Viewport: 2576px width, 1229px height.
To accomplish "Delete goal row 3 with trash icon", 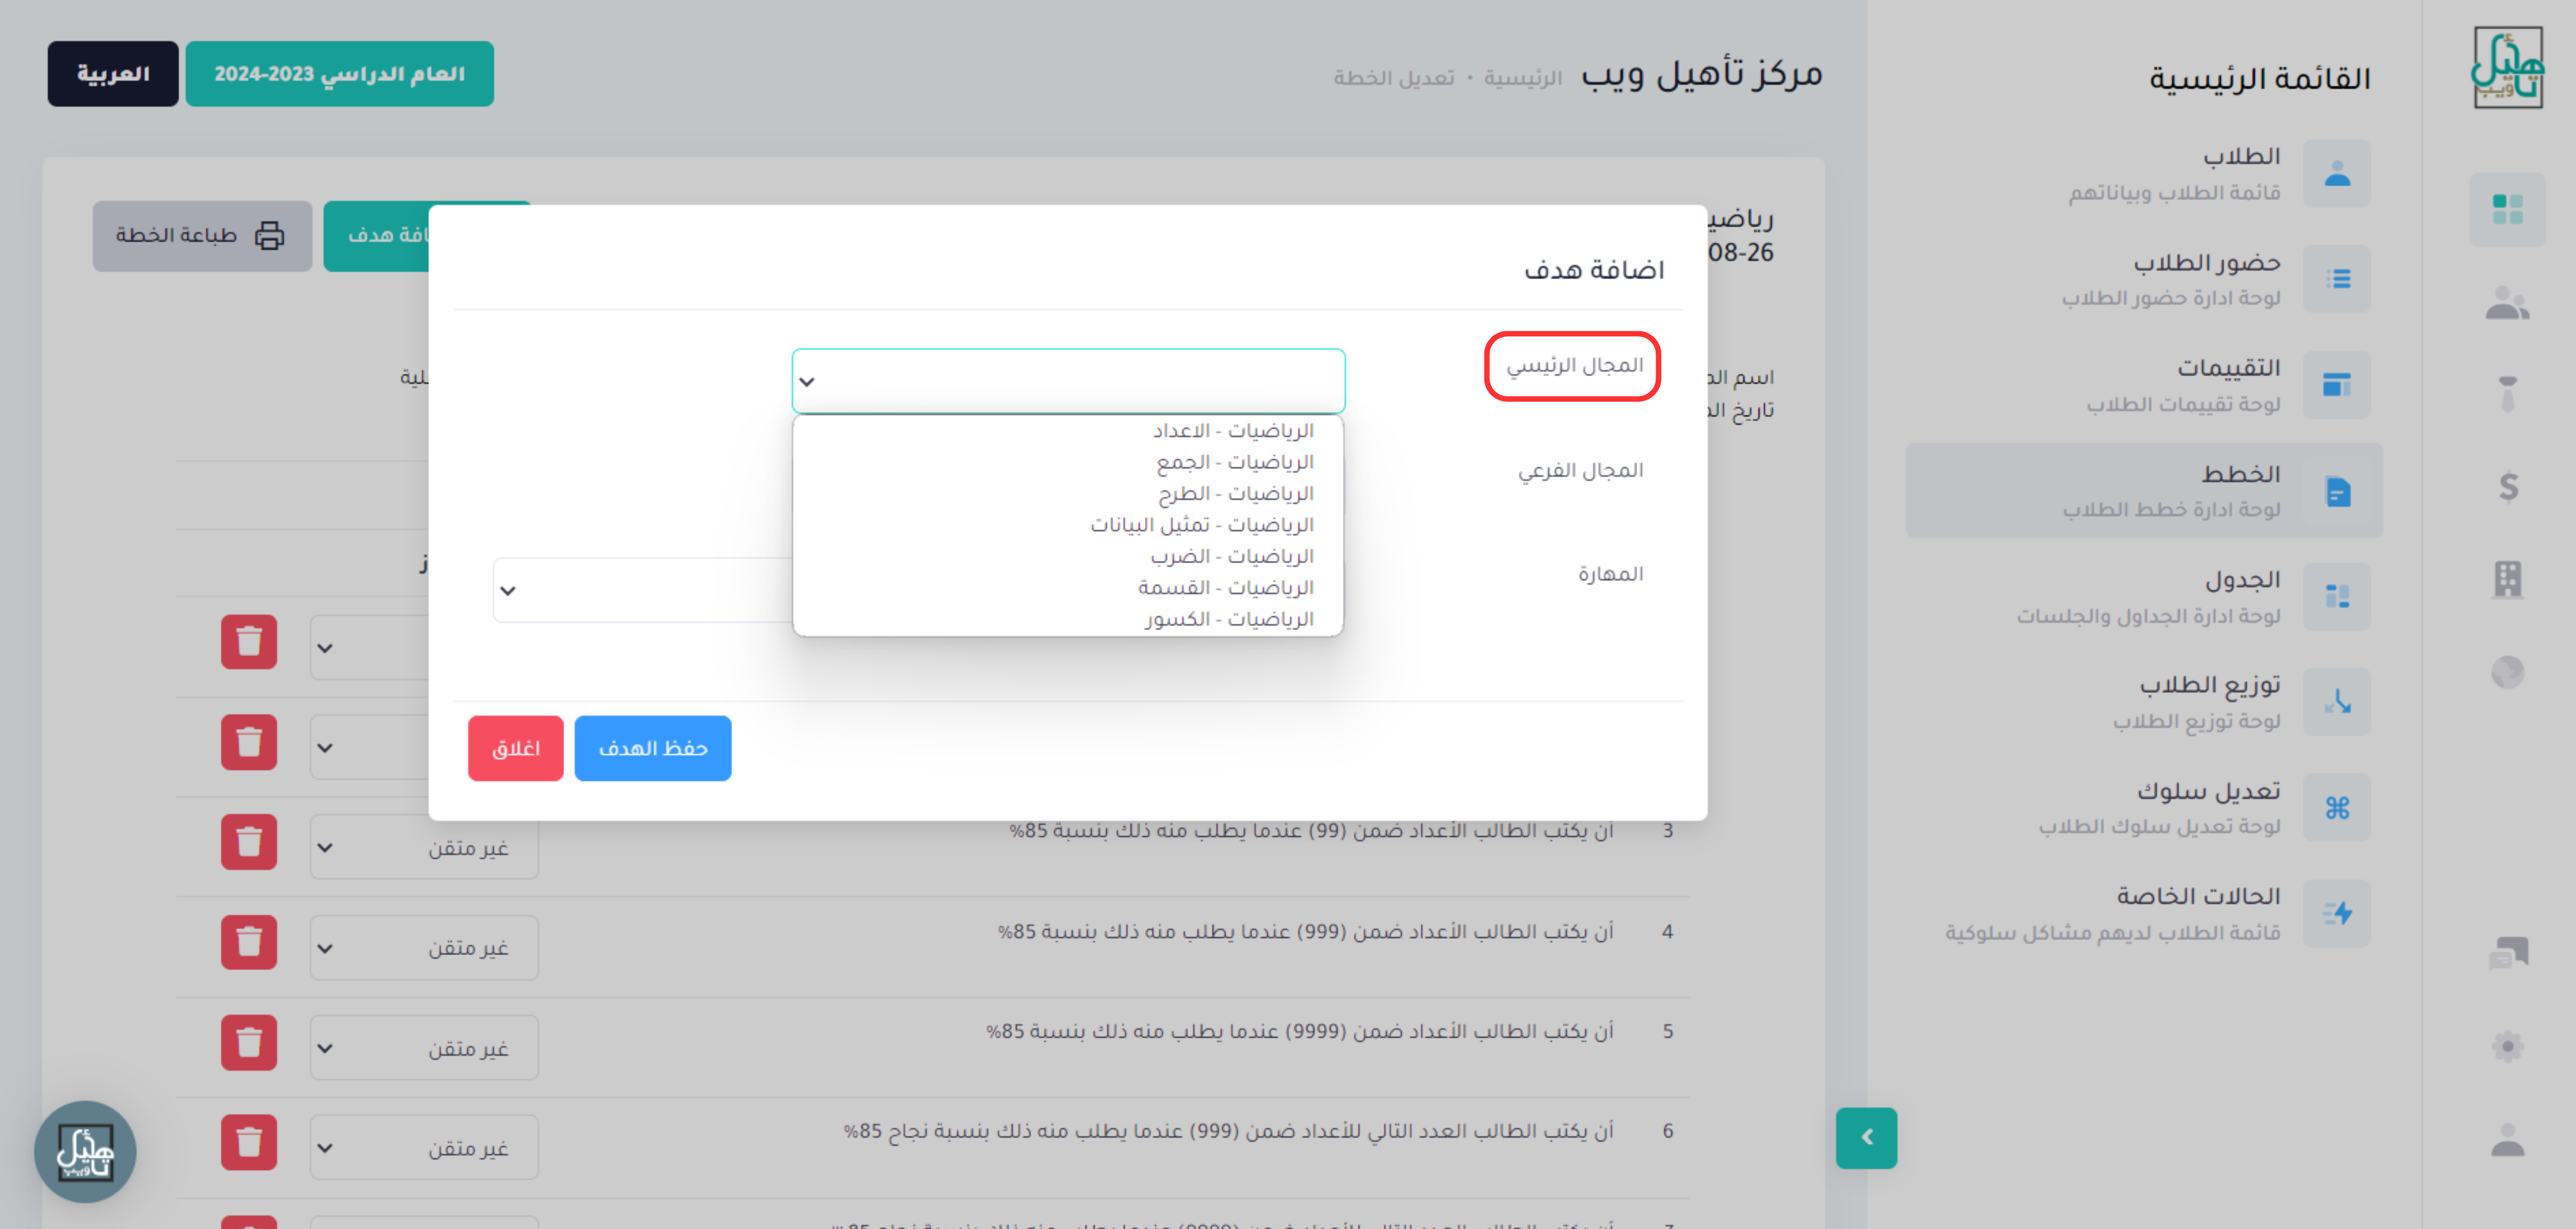I will (x=249, y=842).
